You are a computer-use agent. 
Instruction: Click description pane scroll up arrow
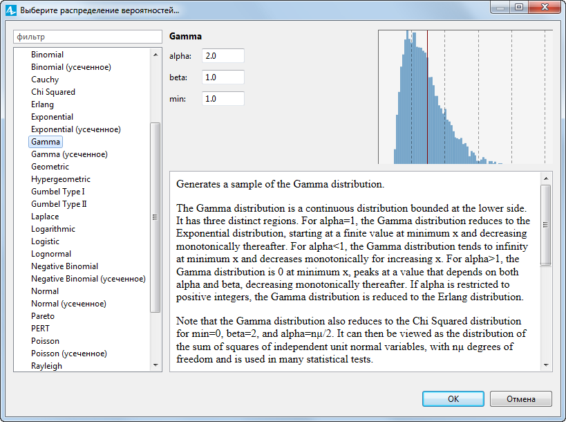pyautogui.click(x=546, y=178)
